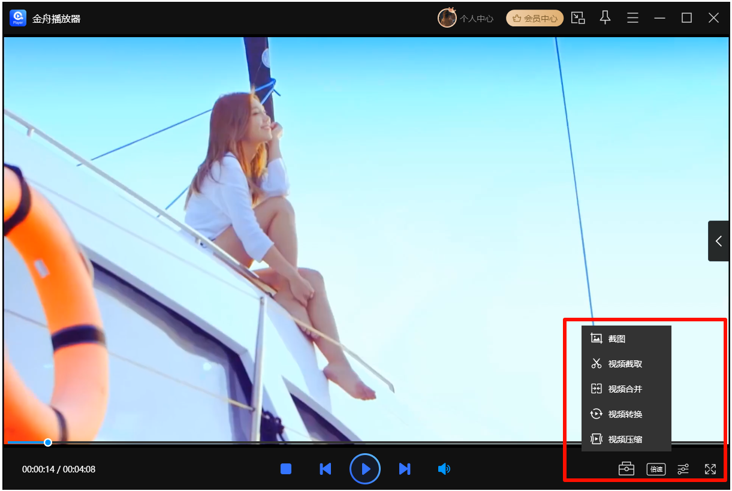This screenshot has height=491, width=732.
Task: Choose 视频转换 in the tools menu
Action: [625, 414]
